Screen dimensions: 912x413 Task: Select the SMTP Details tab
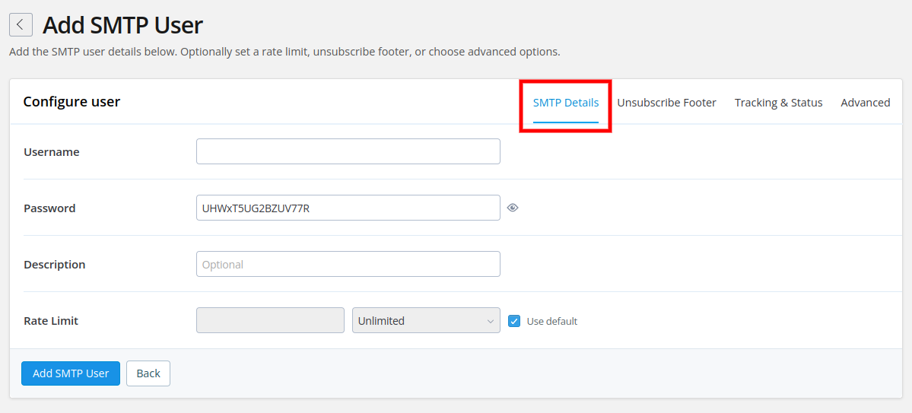pyautogui.click(x=566, y=103)
